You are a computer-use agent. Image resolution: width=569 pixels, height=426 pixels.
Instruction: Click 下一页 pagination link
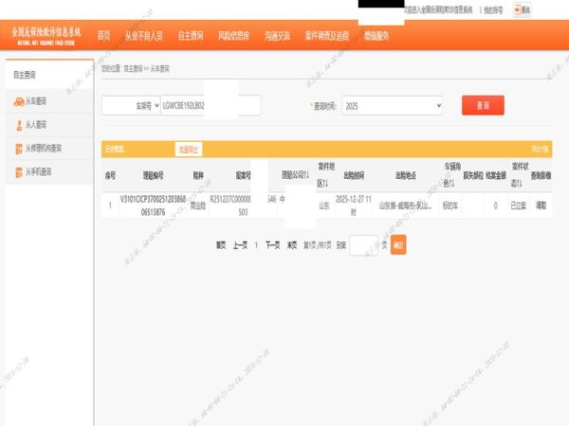[x=273, y=245]
